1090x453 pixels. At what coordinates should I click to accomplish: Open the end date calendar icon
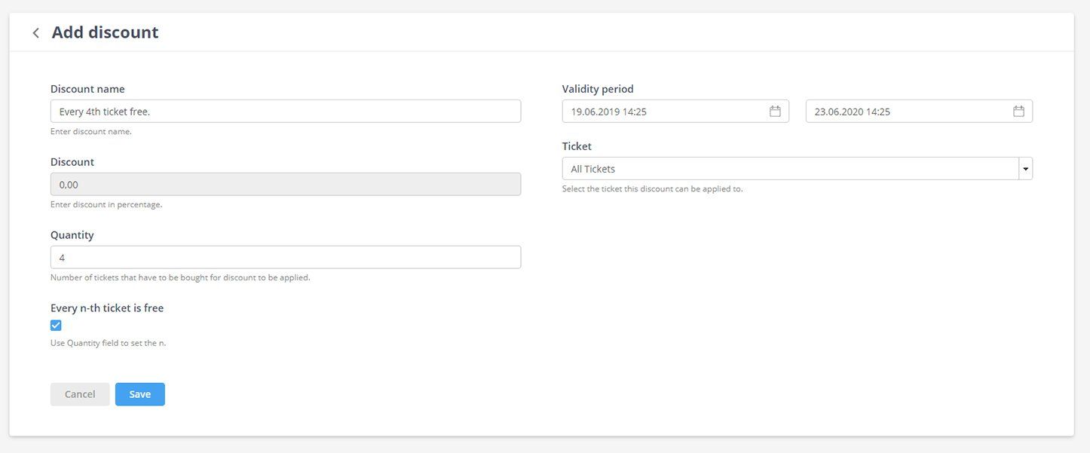1018,112
